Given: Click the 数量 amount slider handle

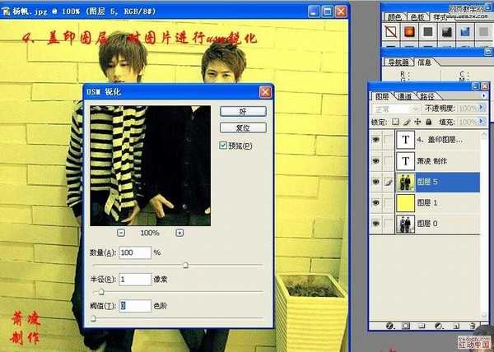Looking at the screenshot, I should coord(185,265).
